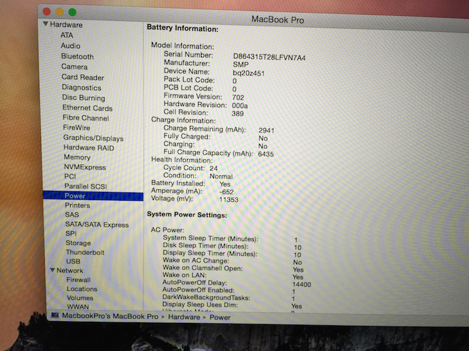The image size is (469, 351).
Task: Click the red close window button
Action: (47, 11)
